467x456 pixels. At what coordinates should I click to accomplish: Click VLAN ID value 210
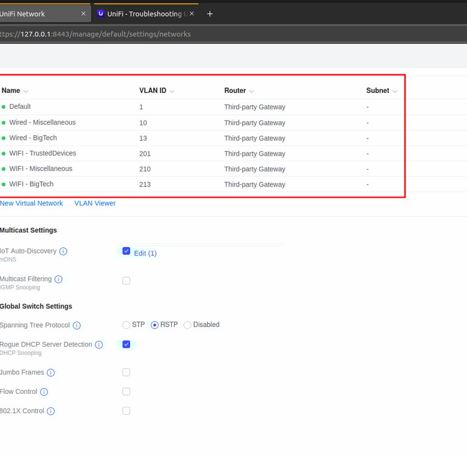tap(145, 169)
